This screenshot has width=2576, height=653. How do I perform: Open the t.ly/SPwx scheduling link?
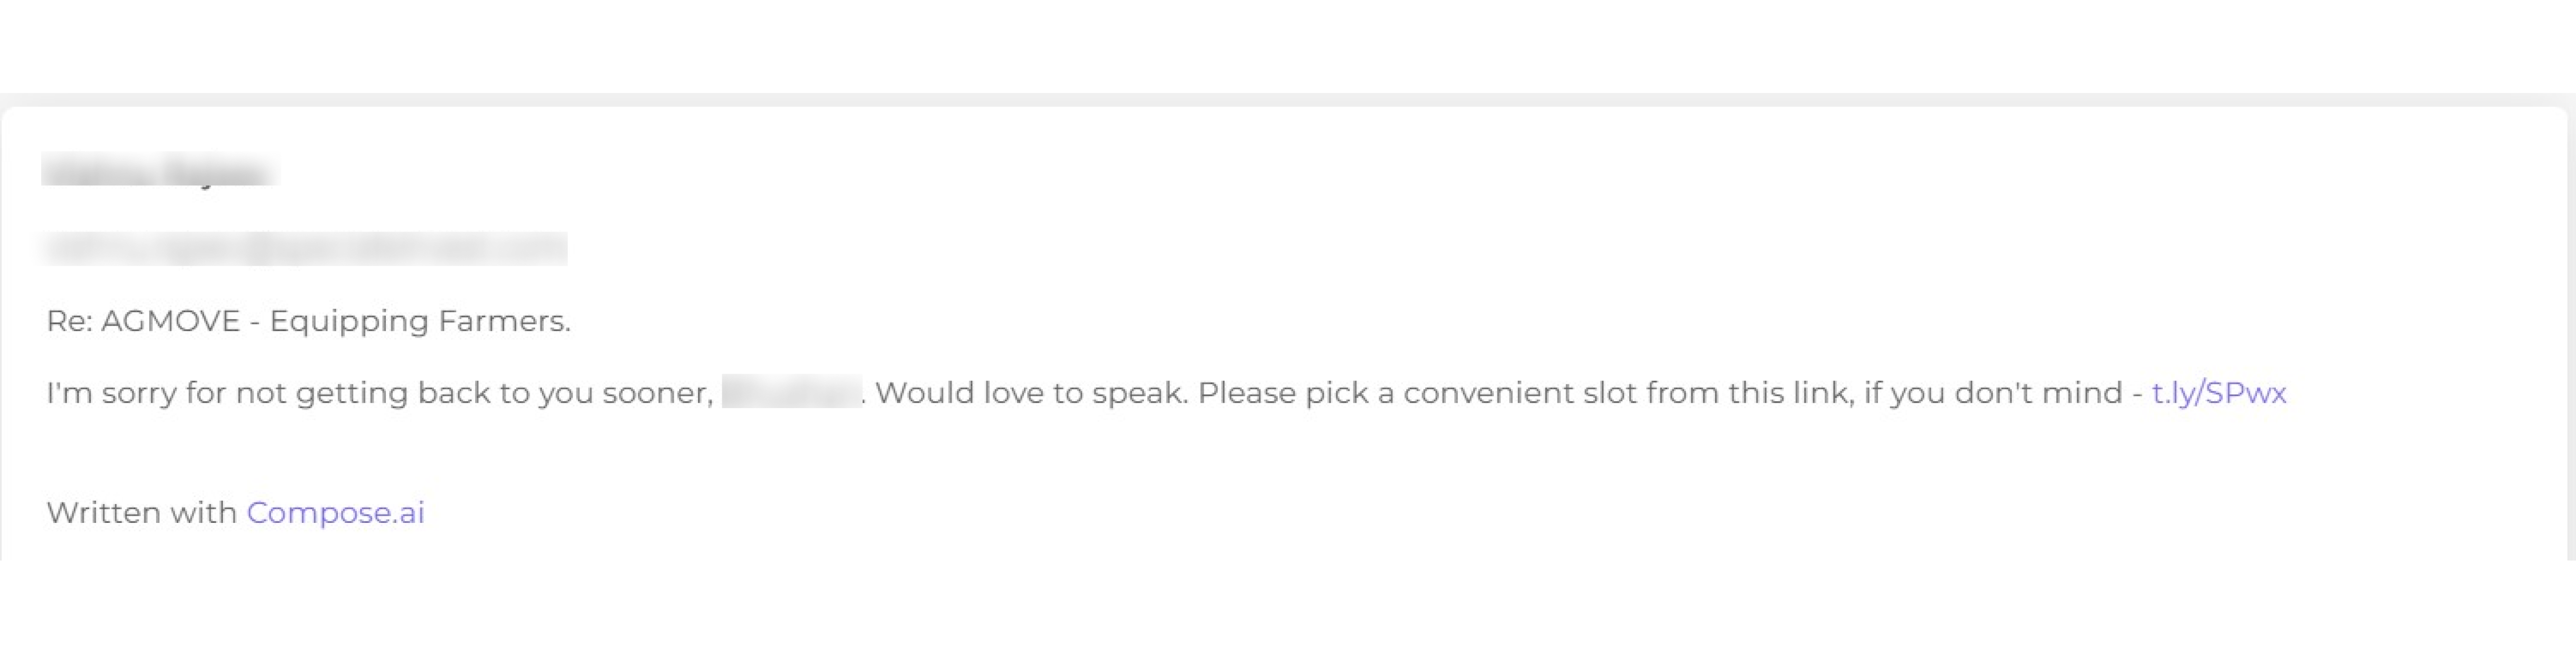[2218, 393]
